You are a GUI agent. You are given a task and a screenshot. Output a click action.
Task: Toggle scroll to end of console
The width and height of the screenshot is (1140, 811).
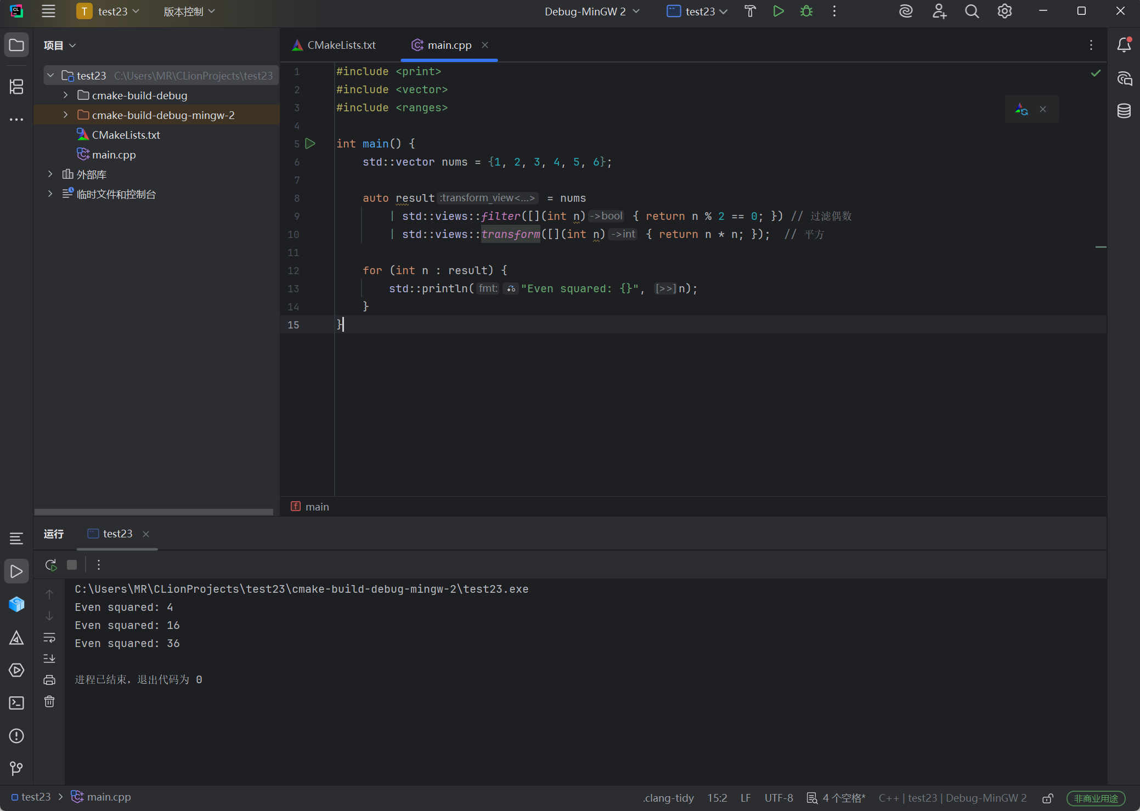(49, 659)
